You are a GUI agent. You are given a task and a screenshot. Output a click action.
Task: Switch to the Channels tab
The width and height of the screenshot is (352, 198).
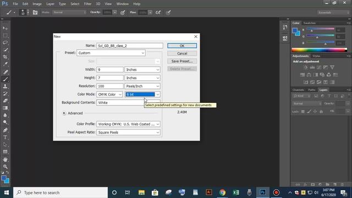(298, 90)
